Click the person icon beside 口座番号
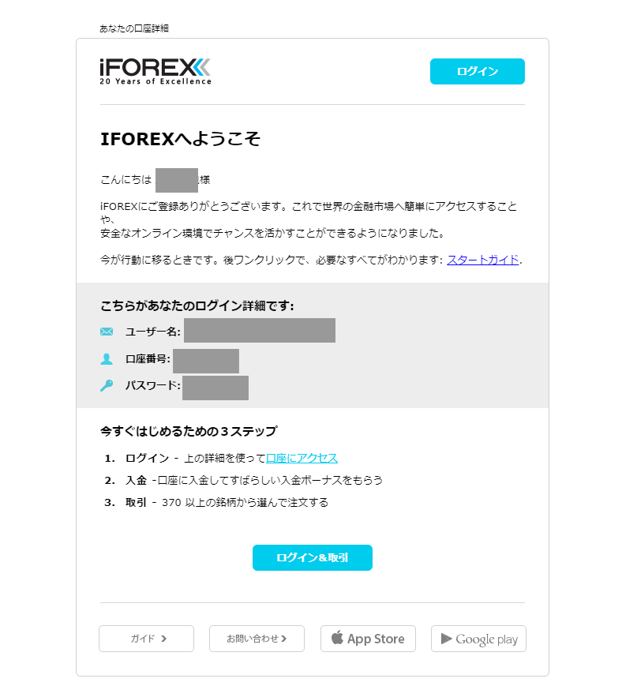This screenshot has width=622, height=686. click(x=107, y=358)
